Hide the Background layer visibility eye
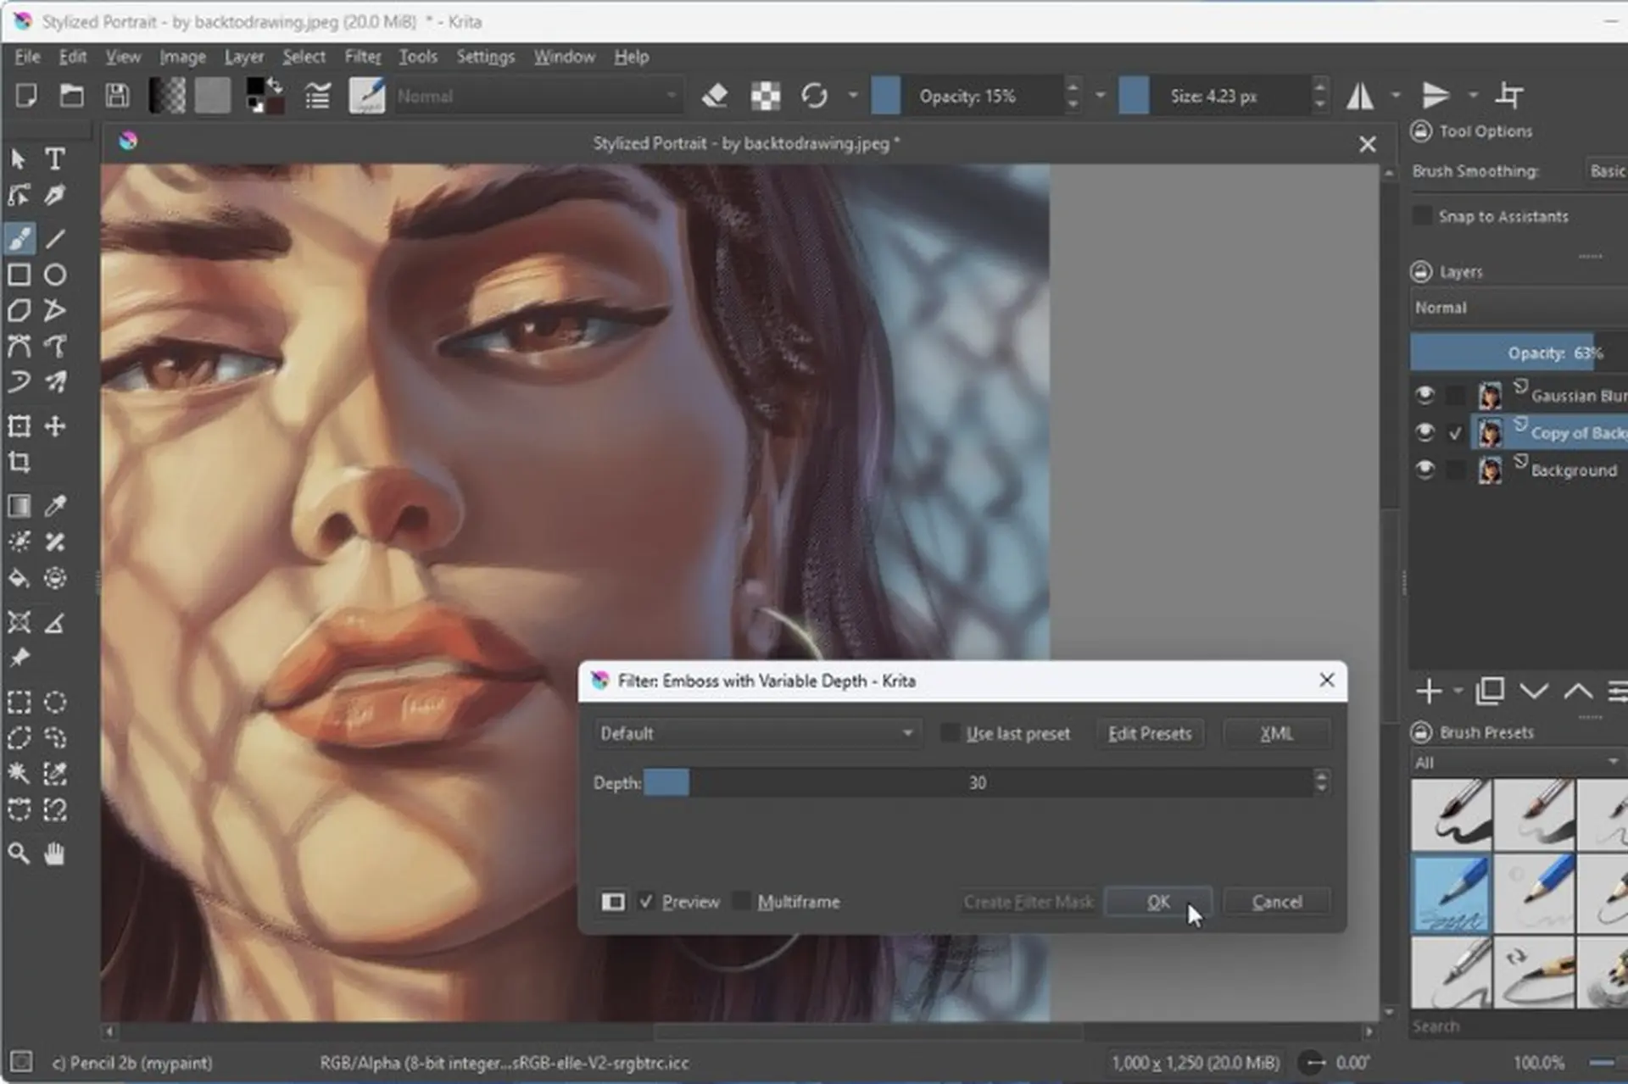1628x1084 pixels. point(1424,470)
